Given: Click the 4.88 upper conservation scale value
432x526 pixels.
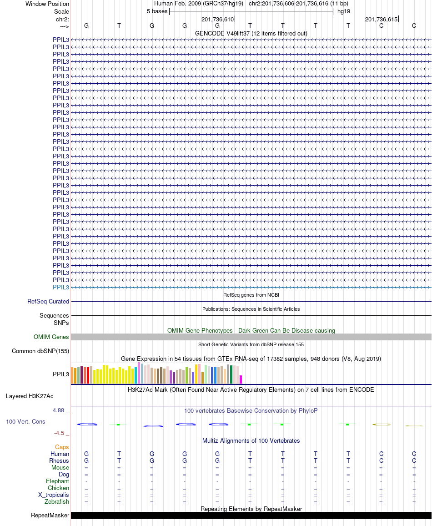Looking at the screenshot, I should (x=58, y=410).
